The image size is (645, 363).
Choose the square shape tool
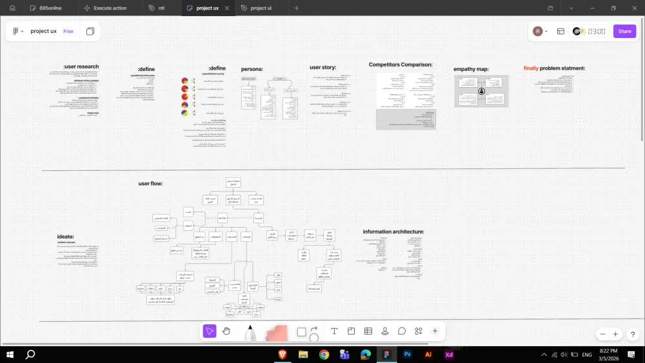pyautogui.click(x=301, y=332)
